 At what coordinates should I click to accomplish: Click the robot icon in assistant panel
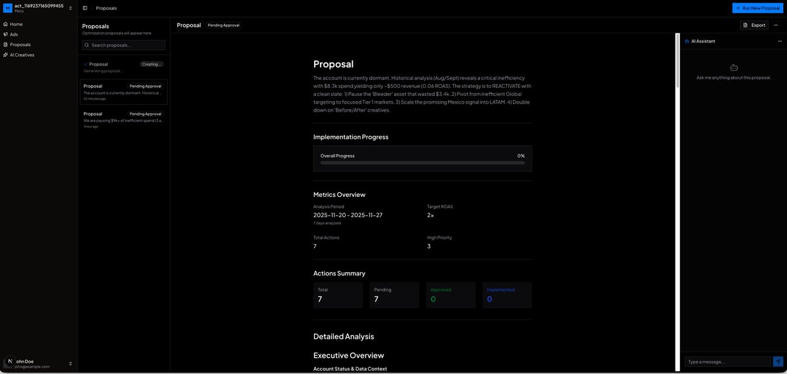[734, 67]
